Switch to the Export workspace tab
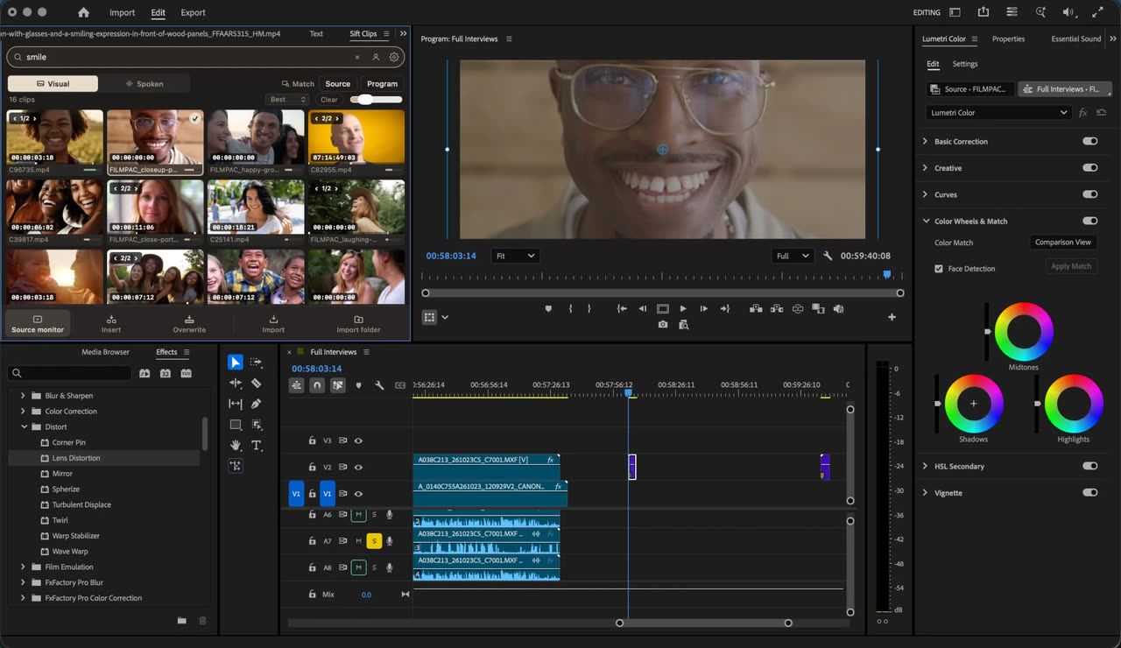The height and width of the screenshot is (648, 1121). pos(193,12)
